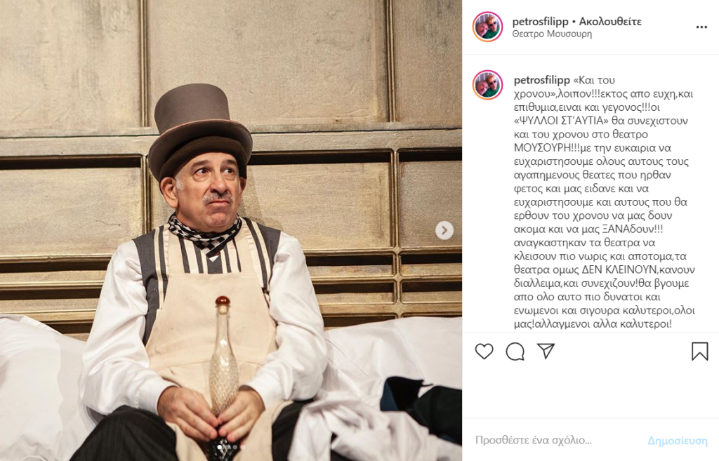
Task: Open the three-dot more options menu
Action: tap(701, 27)
